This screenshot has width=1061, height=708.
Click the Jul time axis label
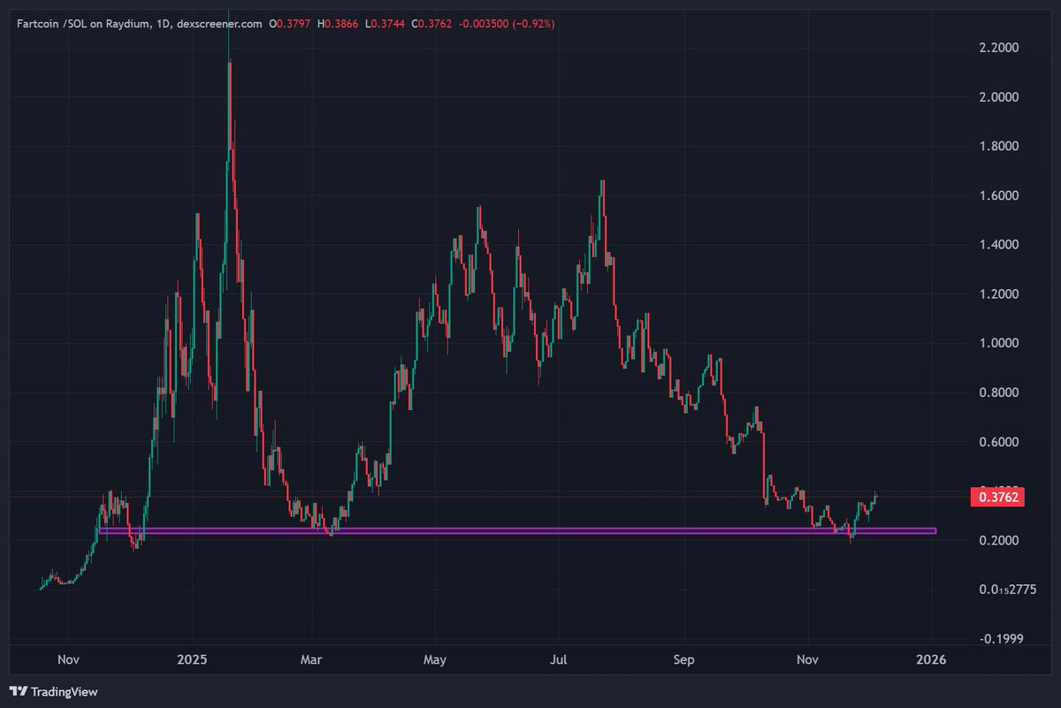(x=559, y=659)
